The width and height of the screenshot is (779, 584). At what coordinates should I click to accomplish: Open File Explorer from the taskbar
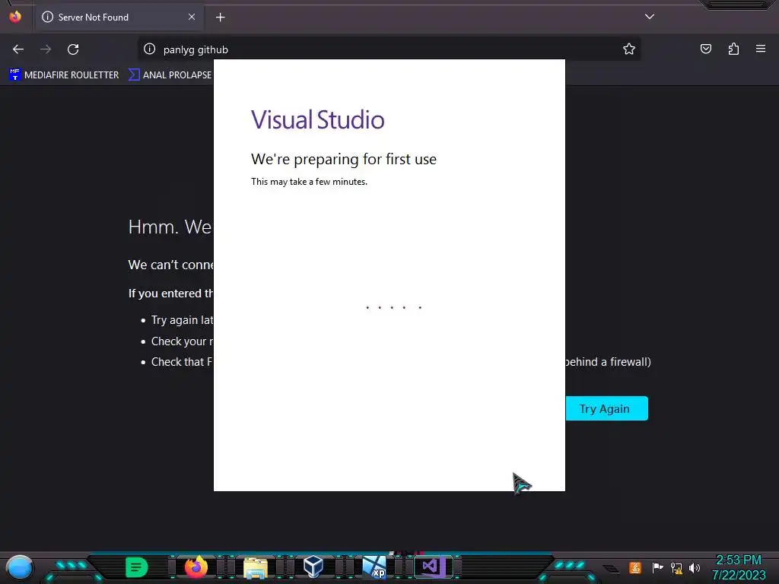click(256, 567)
